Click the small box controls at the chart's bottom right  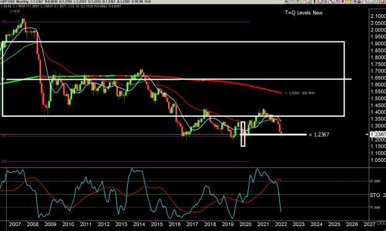[381, 222]
